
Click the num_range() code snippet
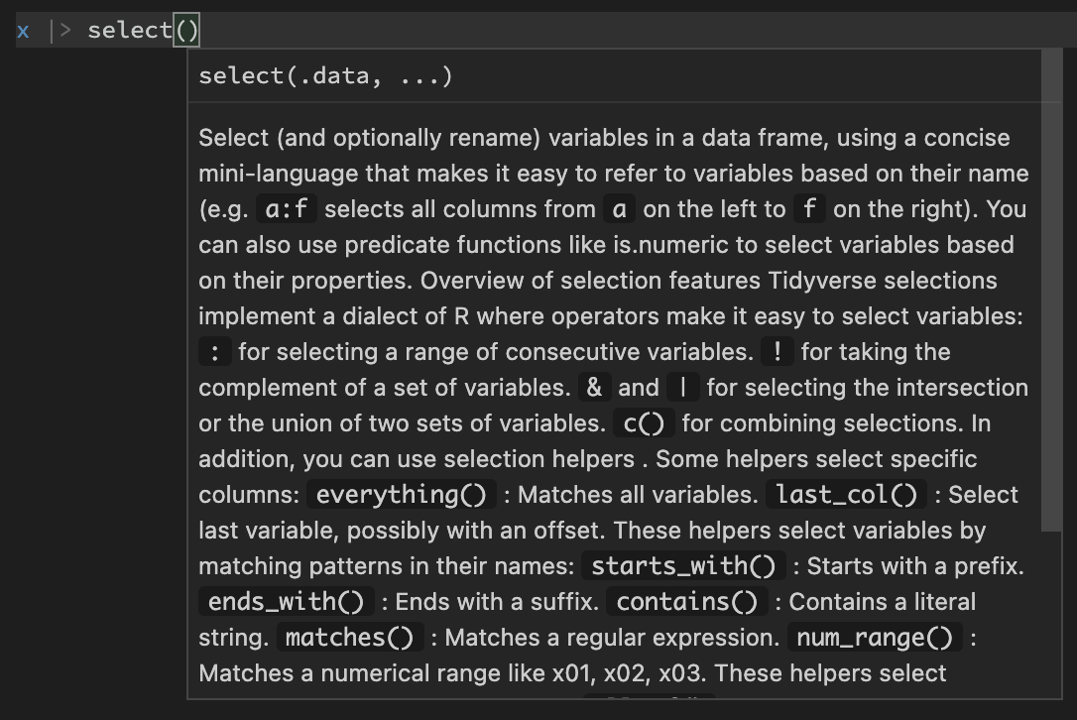pyautogui.click(x=876, y=638)
